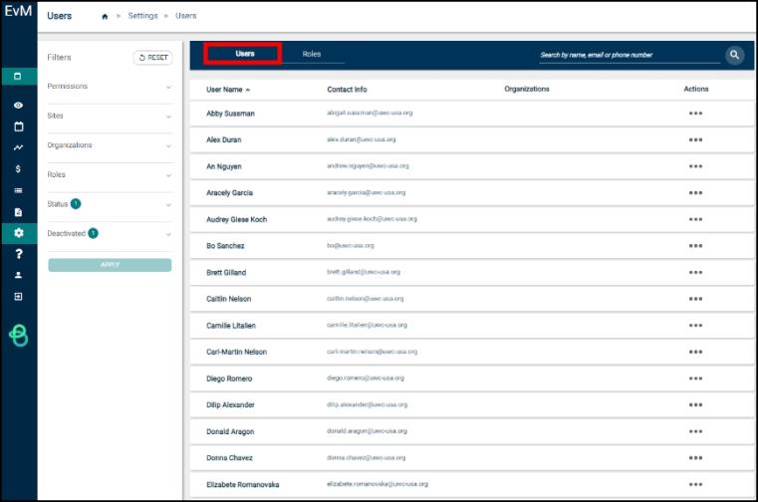The width and height of the screenshot is (758, 502).
Task: Click the search magnifier button
Action: pos(734,55)
